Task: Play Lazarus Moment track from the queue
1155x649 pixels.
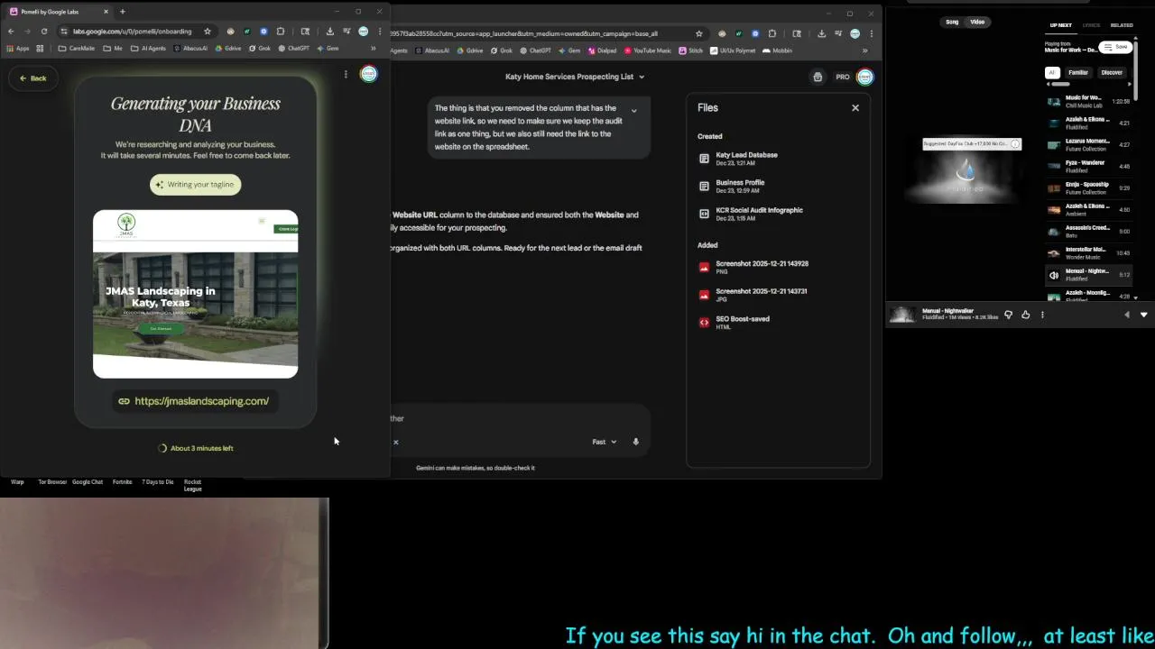Action: 1089,144
